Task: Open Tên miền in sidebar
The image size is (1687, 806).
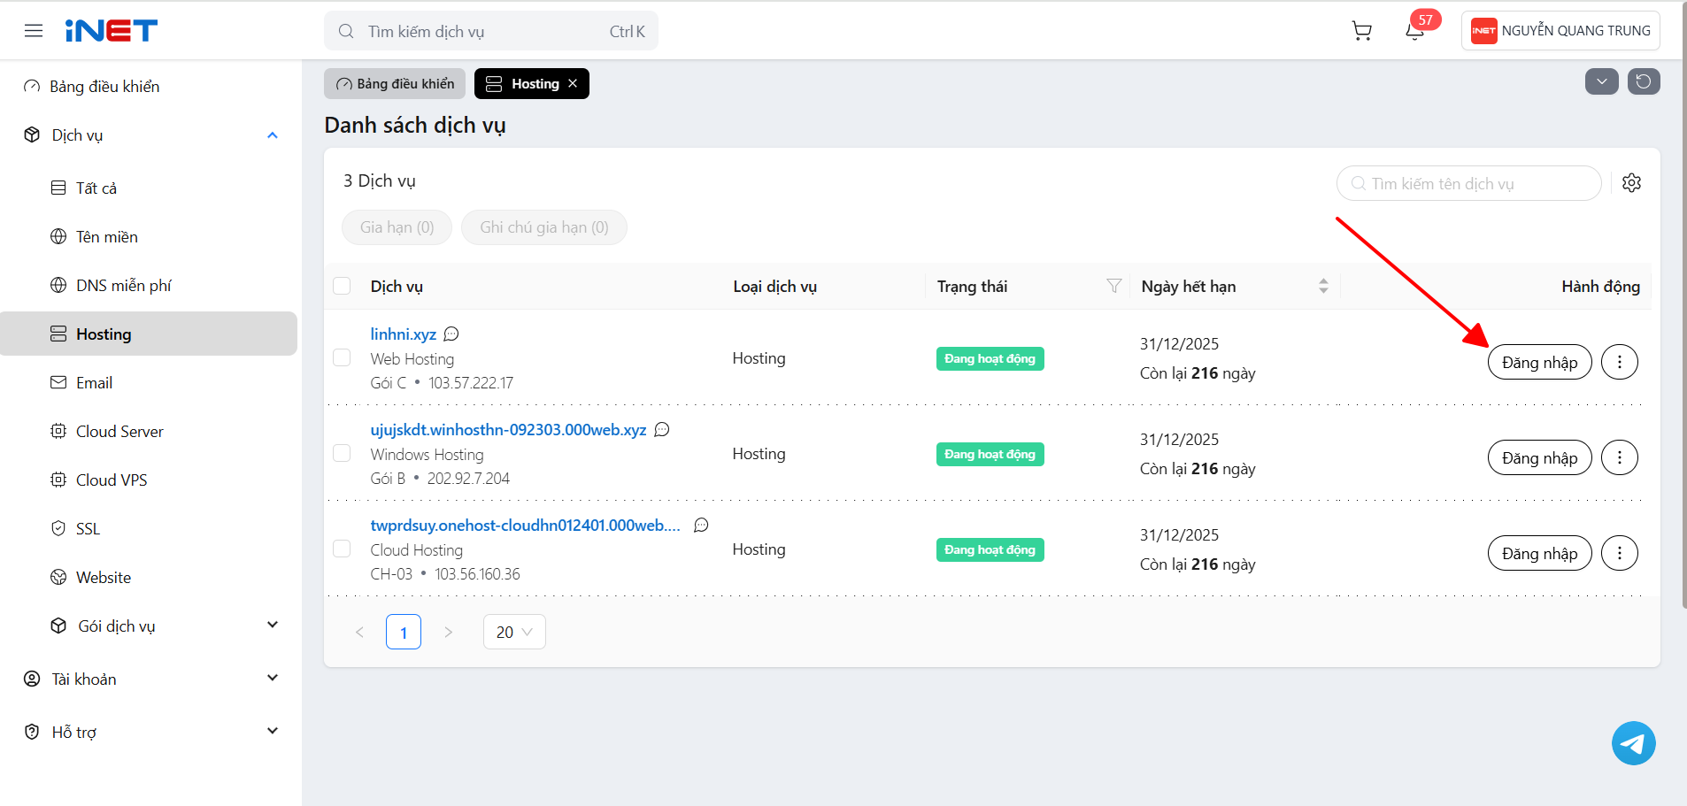Action: pyautogui.click(x=149, y=236)
